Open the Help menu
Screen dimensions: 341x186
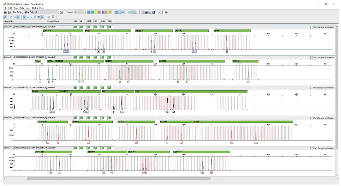42,8
